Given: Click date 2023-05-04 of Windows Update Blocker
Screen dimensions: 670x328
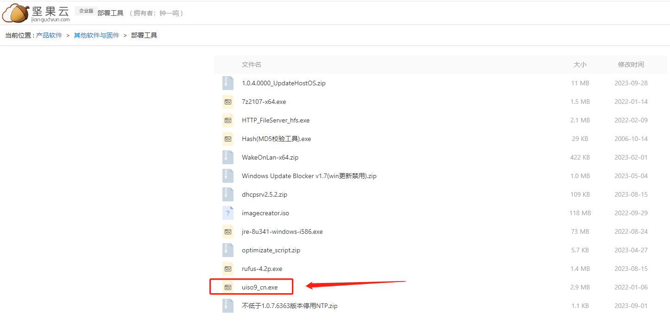Looking at the screenshot, I should pyautogui.click(x=631, y=176).
